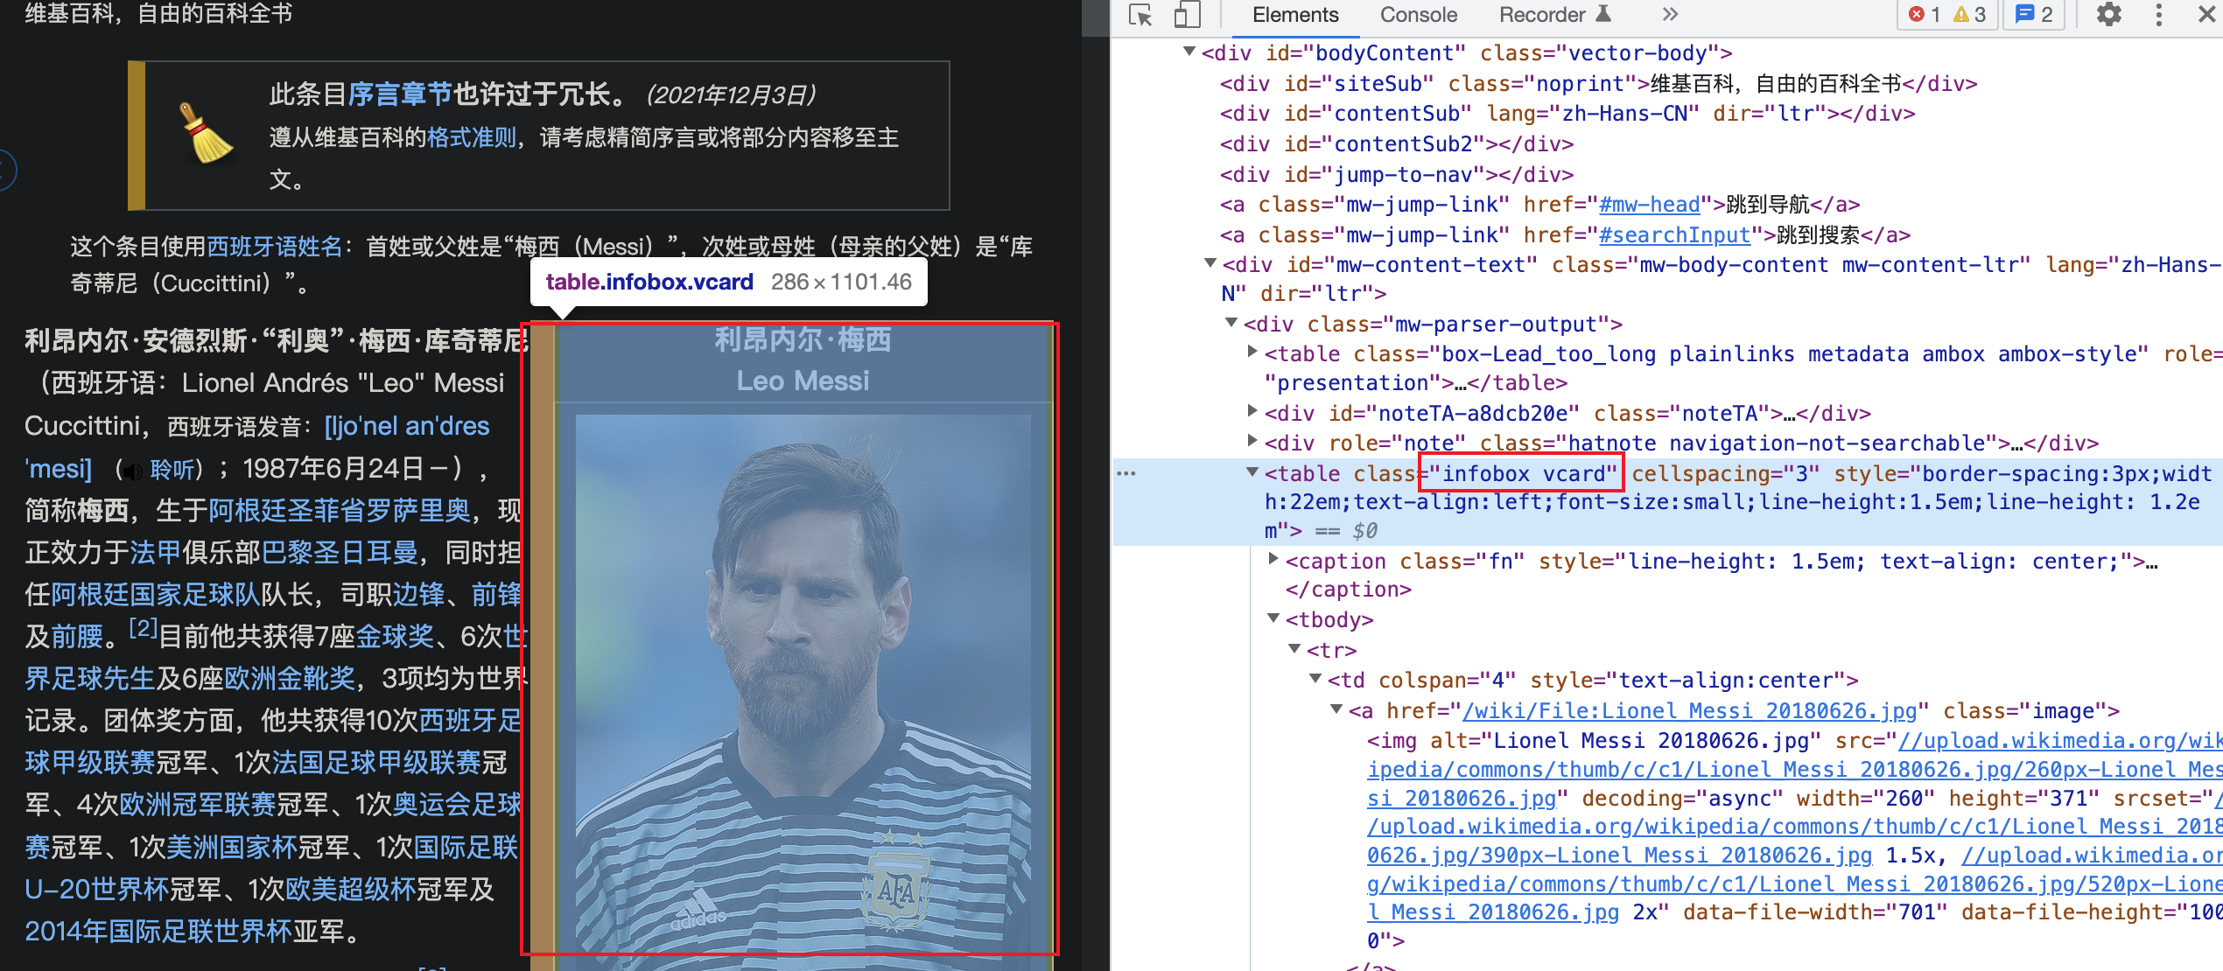Open the errors and warnings counter
This screenshot has width=2223, height=971.
[1947, 15]
